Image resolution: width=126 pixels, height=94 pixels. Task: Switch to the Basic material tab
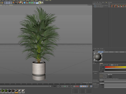pyautogui.click(x=95, y=52)
